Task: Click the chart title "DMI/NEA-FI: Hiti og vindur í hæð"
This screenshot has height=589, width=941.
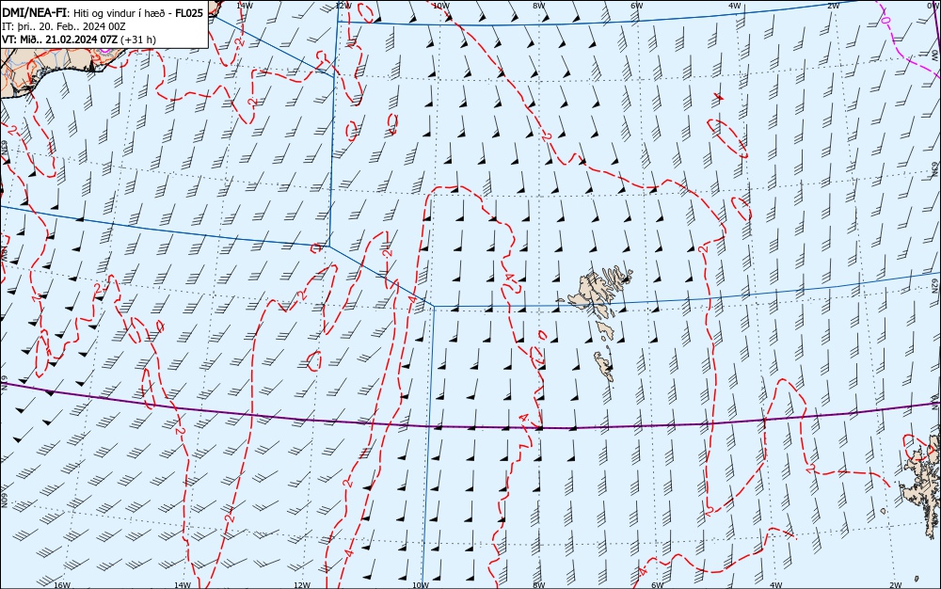Action: tap(88, 13)
